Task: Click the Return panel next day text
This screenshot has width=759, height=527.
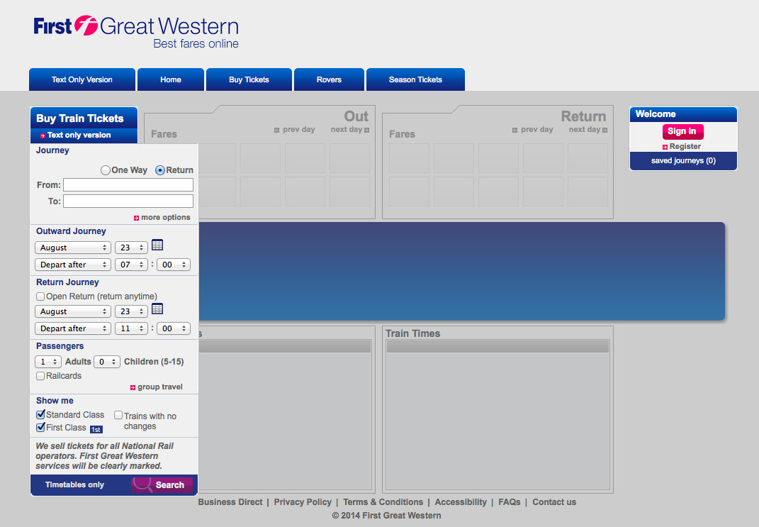Action: 584,130
